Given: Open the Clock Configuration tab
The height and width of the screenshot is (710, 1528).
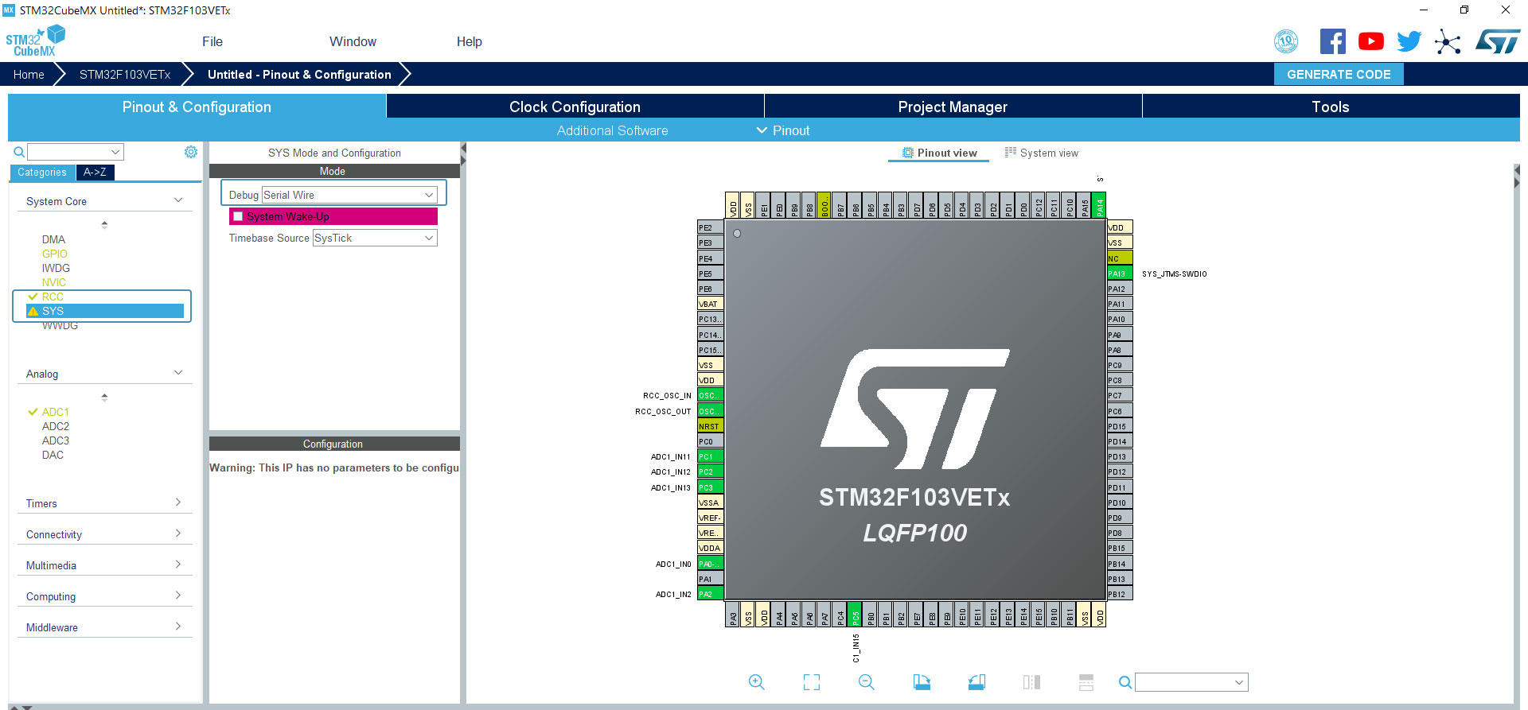Looking at the screenshot, I should 575,107.
